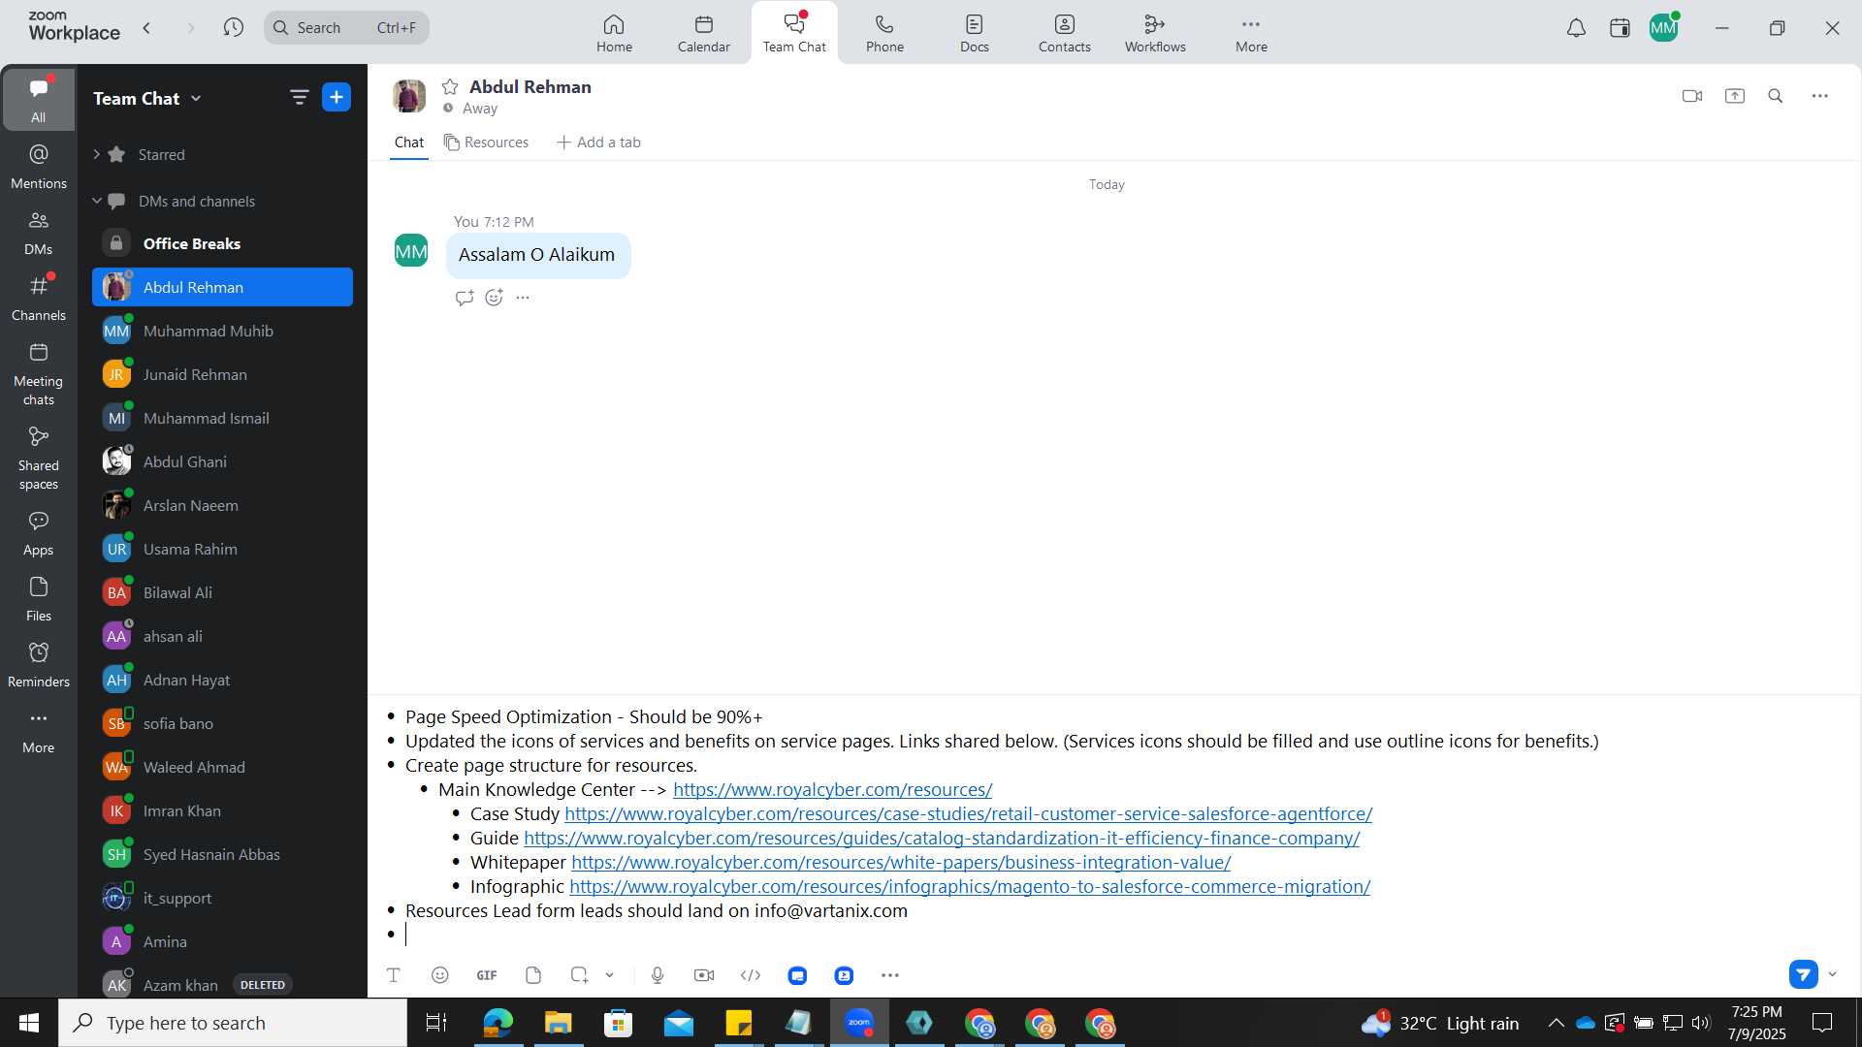Click the screenshot capture icon
The height and width of the screenshot is (1047, 1862).
[x=580, y=975]
